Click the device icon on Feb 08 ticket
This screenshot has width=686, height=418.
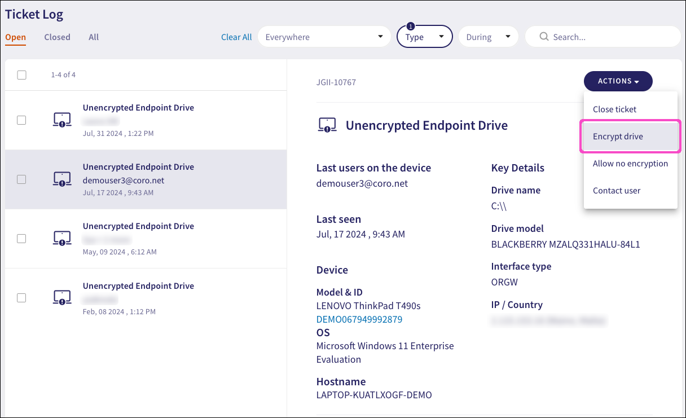pos(62,298)
